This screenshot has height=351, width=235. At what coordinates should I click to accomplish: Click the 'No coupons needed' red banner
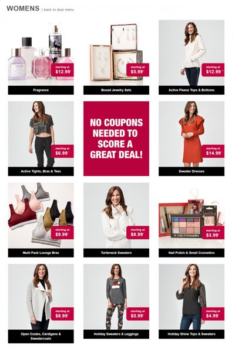(x=116, y=139)
